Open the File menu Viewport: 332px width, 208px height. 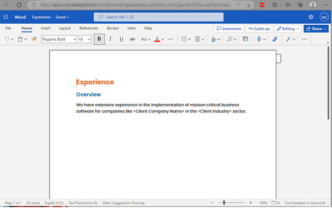coord(8,28)
